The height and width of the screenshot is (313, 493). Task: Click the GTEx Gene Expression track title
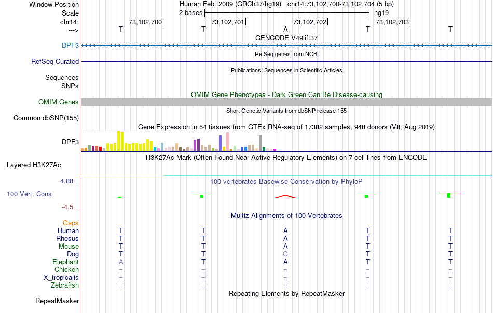(x=286, y=127)
